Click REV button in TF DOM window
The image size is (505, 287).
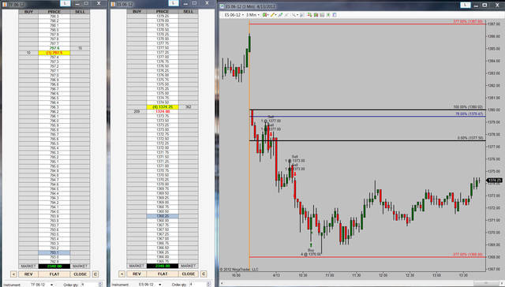pyautogui.click(x=28, y=274)
